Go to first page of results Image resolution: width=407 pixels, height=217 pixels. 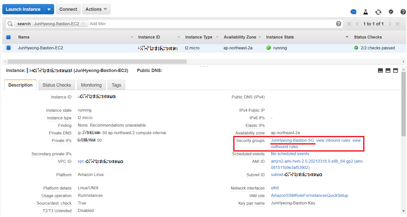click(x=349, y=24)
